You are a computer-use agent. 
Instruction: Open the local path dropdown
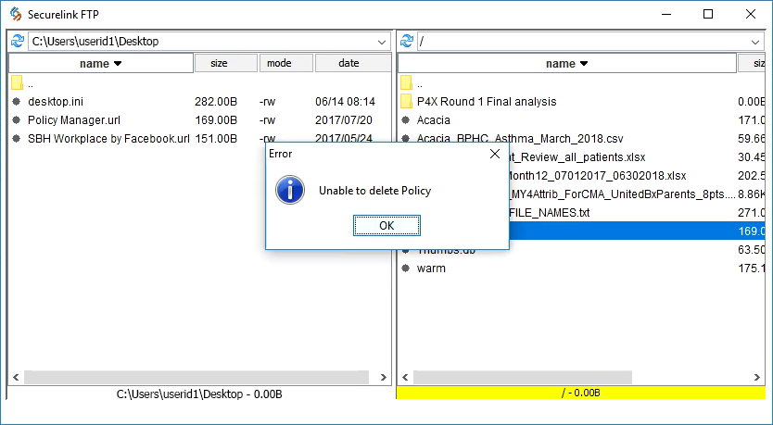tap(383, 42)
